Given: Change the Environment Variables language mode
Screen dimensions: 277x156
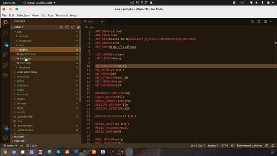Looking at the screenshot, I should click(x=249, y=146).
